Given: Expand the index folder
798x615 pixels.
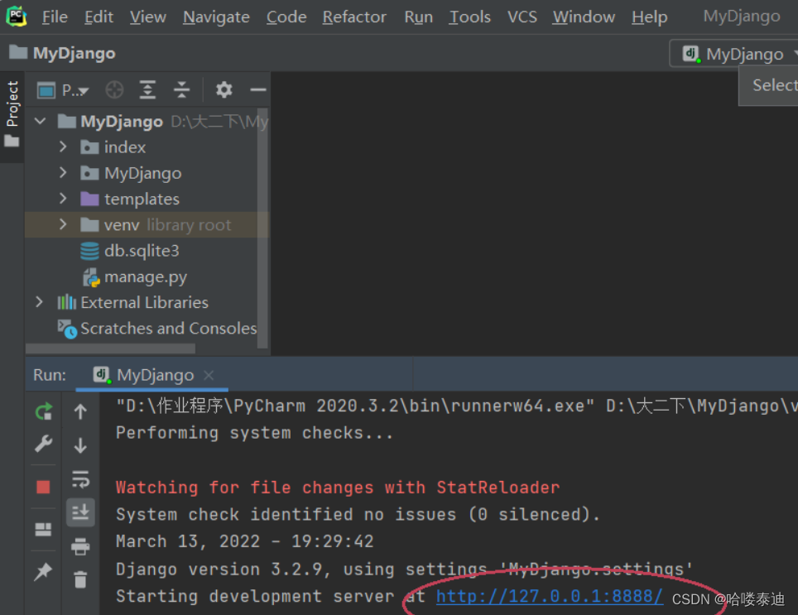Looking at the screenshot, I should (63, 147).
